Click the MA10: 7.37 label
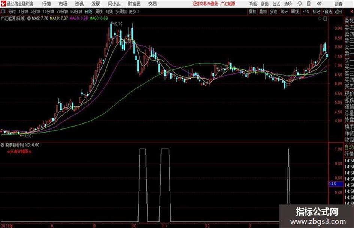The height and width of the screenshot is (228, 354). tap(59, 18)
